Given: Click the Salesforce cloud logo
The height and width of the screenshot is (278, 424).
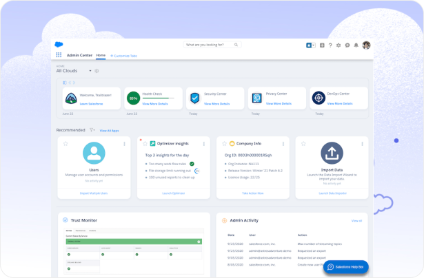Looking at the screenshot, I should point(59,44).
